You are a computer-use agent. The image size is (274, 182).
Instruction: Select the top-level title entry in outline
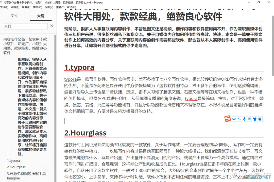(x=25, y=46)
